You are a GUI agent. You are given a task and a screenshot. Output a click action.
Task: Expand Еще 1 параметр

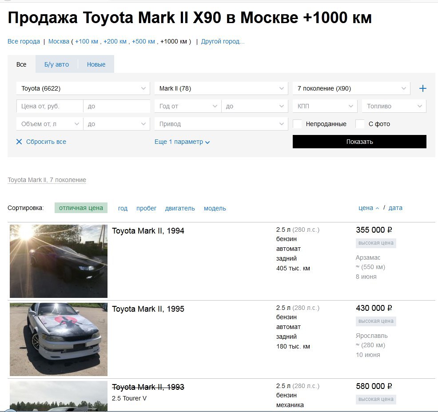[x=182, y=142]
